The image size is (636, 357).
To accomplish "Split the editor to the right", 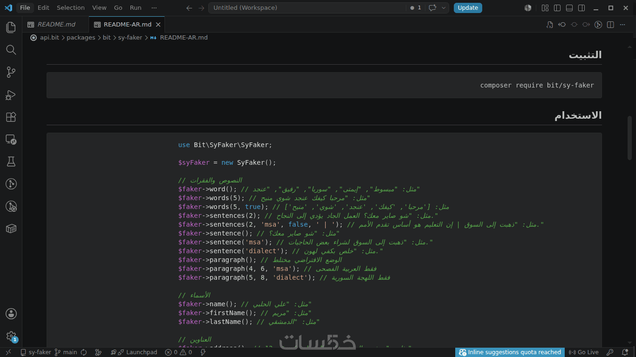I will pyautogui.click(x=610, y=25).
